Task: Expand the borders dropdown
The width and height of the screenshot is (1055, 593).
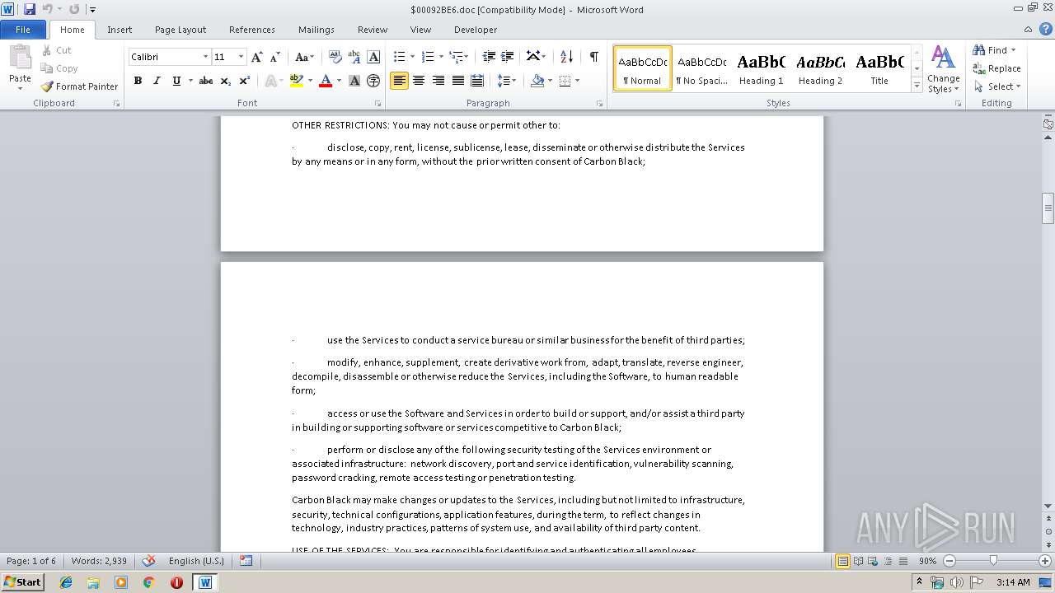Action: 577,81
